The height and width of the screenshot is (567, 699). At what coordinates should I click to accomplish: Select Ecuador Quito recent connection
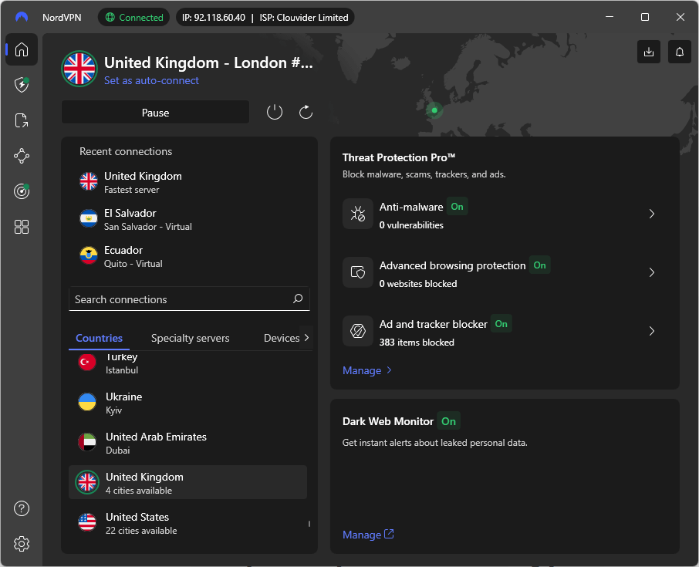pyautogui.click(x=189, y=256)
